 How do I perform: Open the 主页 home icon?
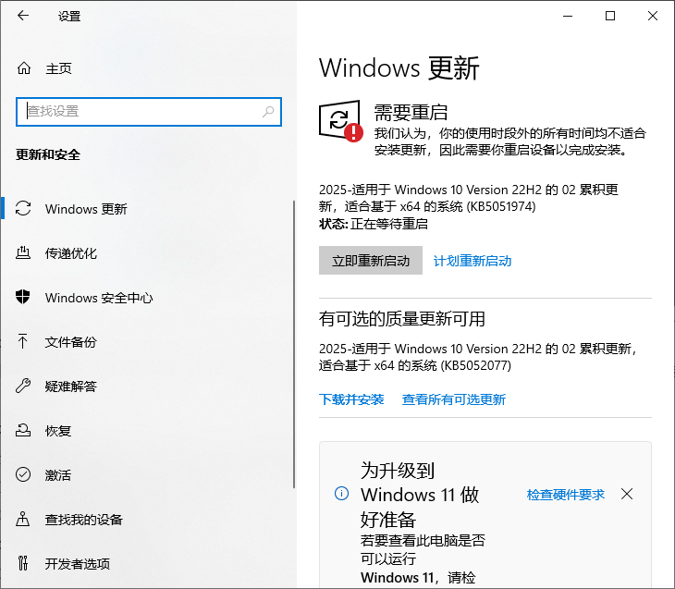tap(24, 68)
